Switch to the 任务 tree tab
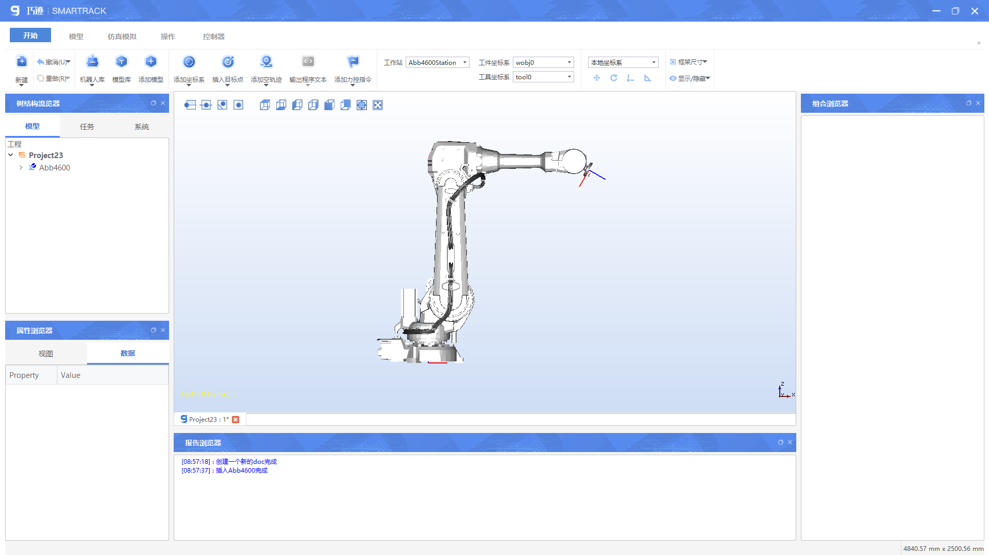This screenshot has height=555, width=989. pyautogui.click(x=87, y=127)
